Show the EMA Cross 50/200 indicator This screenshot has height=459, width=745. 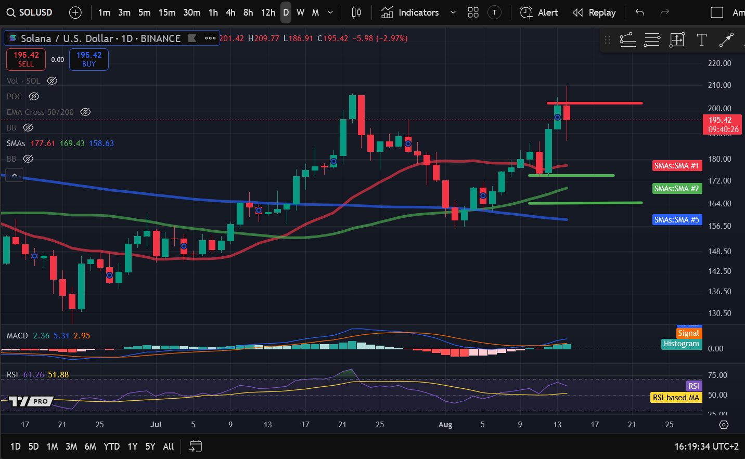[85, 112]
